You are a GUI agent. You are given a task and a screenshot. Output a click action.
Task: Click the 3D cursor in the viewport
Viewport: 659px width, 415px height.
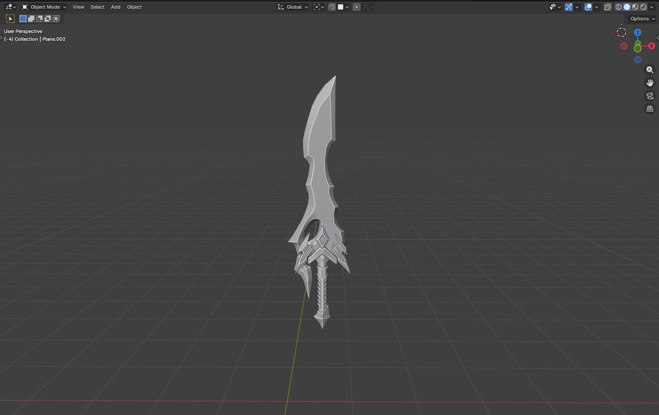click(621, 32)
